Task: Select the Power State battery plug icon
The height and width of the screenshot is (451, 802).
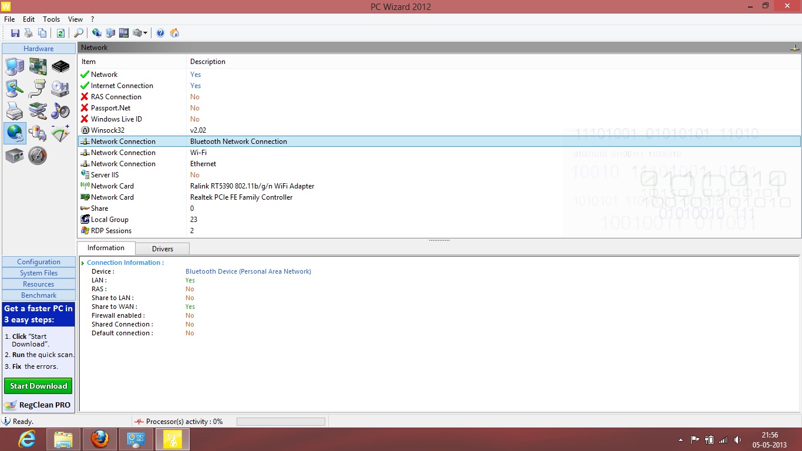Action: click(38, 133)
